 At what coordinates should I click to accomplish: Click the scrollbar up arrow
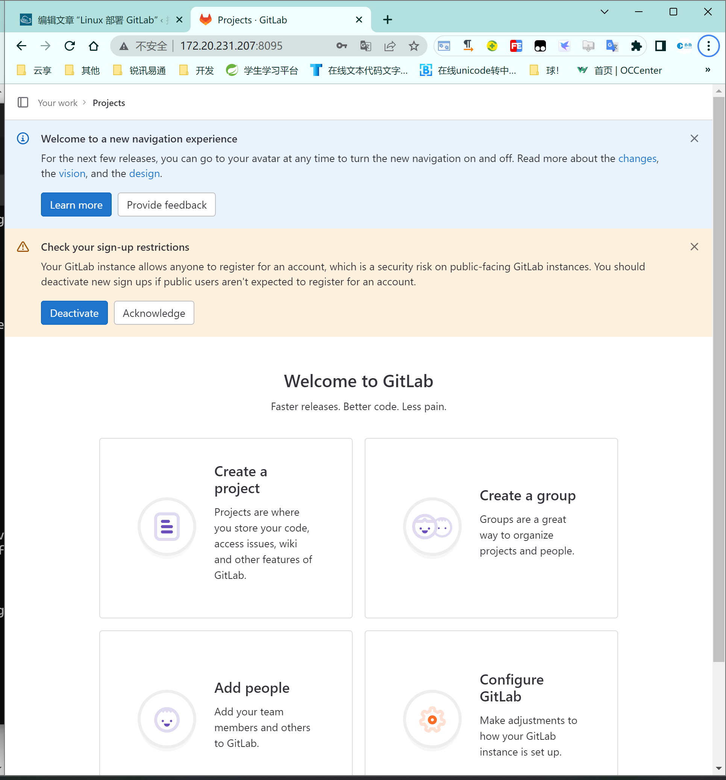(718, 91)
